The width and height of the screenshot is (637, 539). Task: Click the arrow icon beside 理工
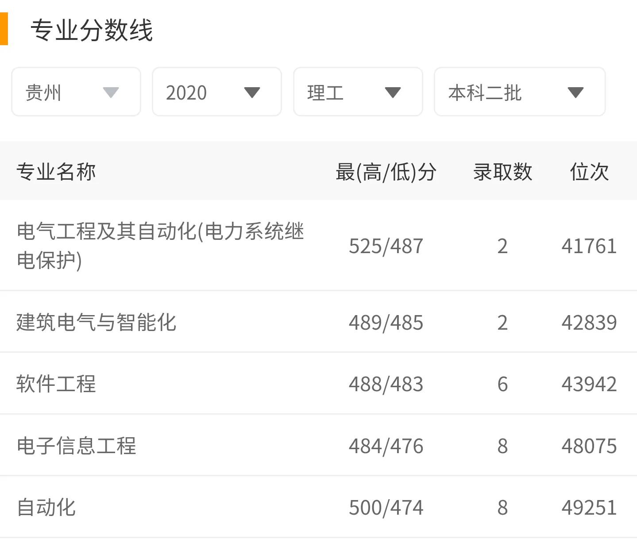click(x=393, y=92)
